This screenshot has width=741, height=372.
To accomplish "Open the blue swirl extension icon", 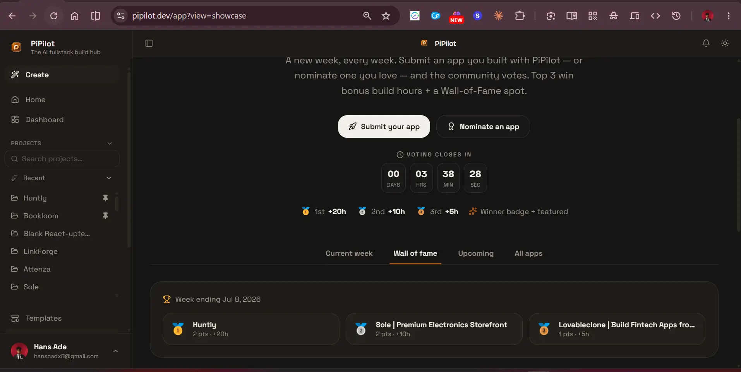I will coord(436,16).
